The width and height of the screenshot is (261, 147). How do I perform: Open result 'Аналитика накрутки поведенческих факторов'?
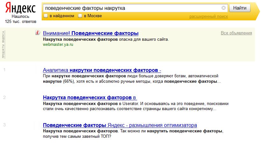(x=102, y=70)
